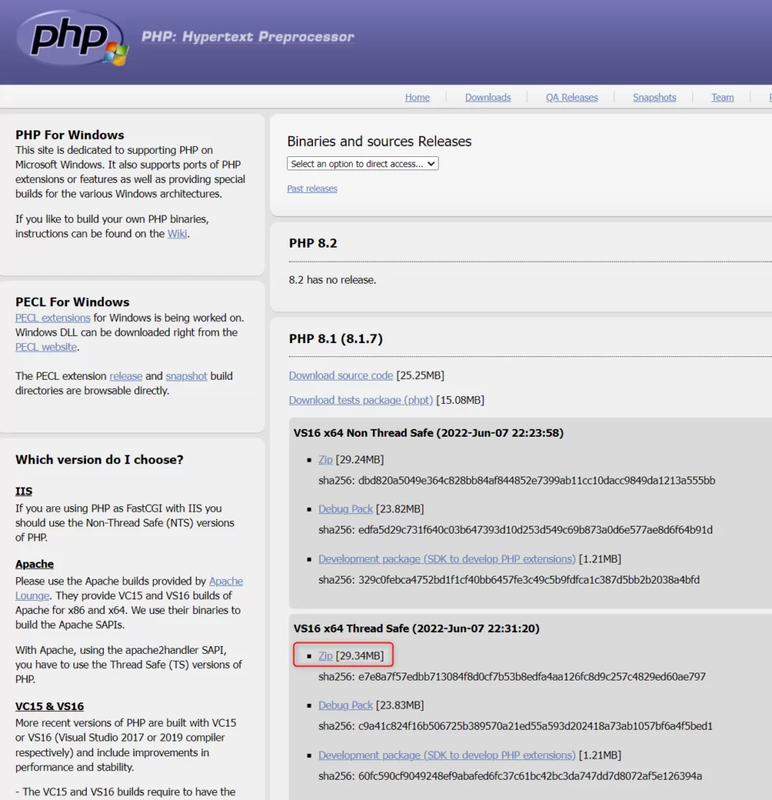Click the sha256 hash starting with 60fc590c

pyautogui.click(x=530, y=776)
